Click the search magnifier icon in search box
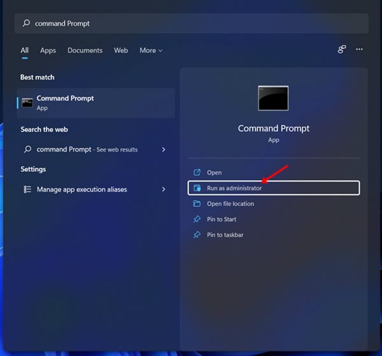 (x=26, y=23)
